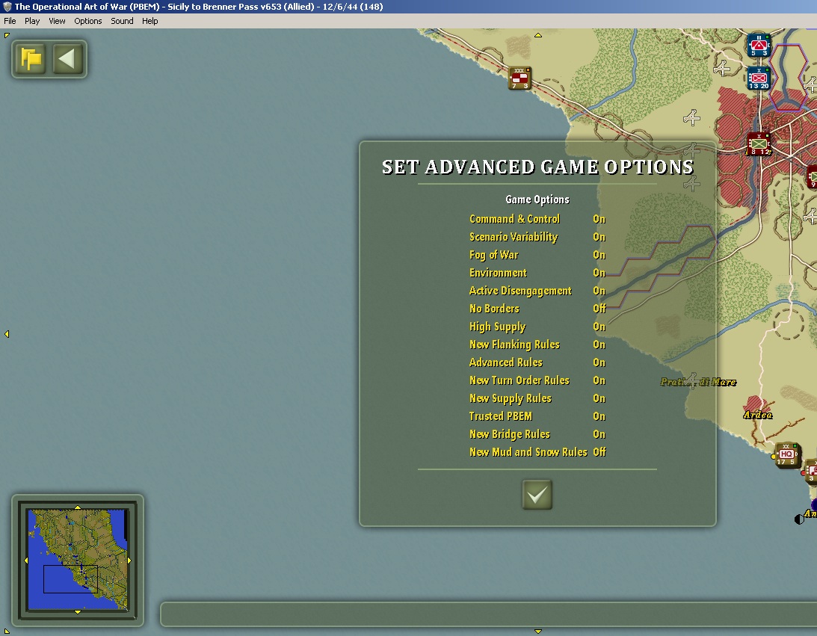This screenshot has height=636, width=817.
Task: Click the minimap's right scroll arrow
Action: pos(129,561)
